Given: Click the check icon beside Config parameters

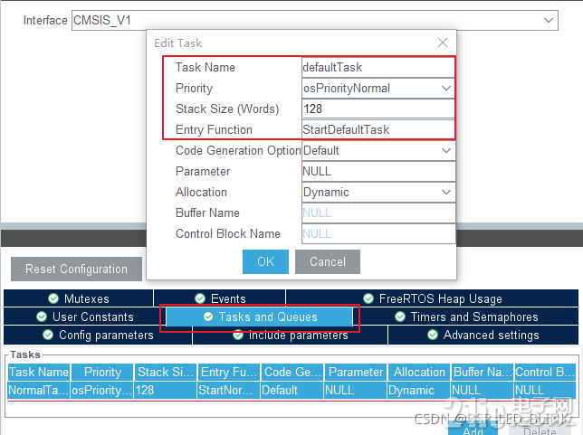Looking at the screenshot, I should [48, 335].
